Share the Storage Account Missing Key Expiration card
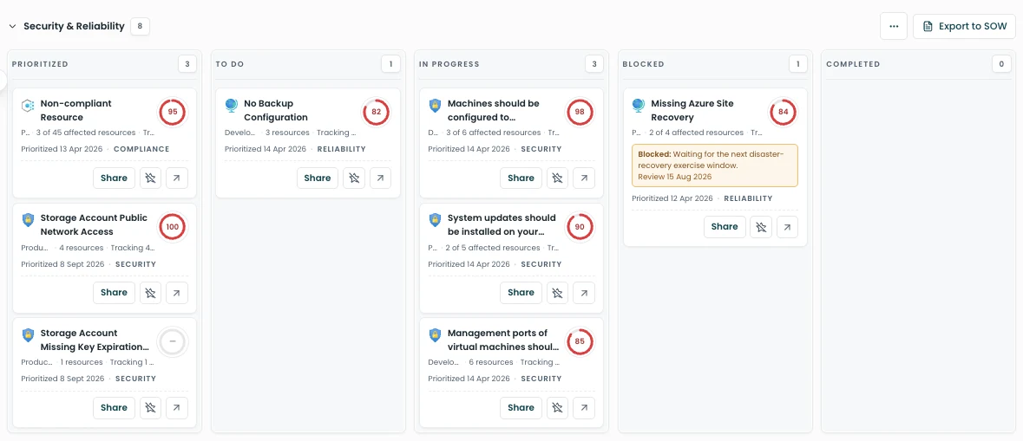 [115, 407]
